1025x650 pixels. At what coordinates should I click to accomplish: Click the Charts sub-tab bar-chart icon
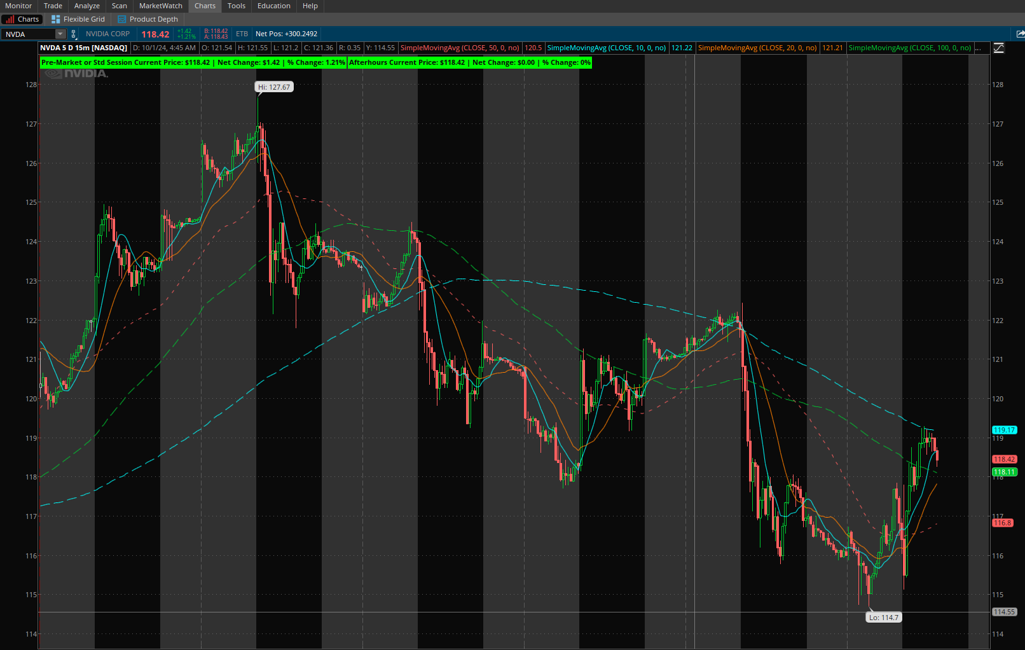10,19
